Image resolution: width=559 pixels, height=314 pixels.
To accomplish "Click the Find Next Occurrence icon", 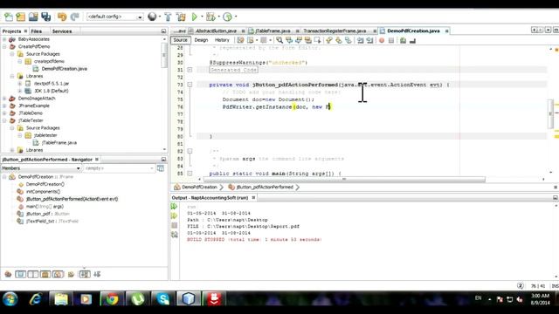I will tap(299, 40).
